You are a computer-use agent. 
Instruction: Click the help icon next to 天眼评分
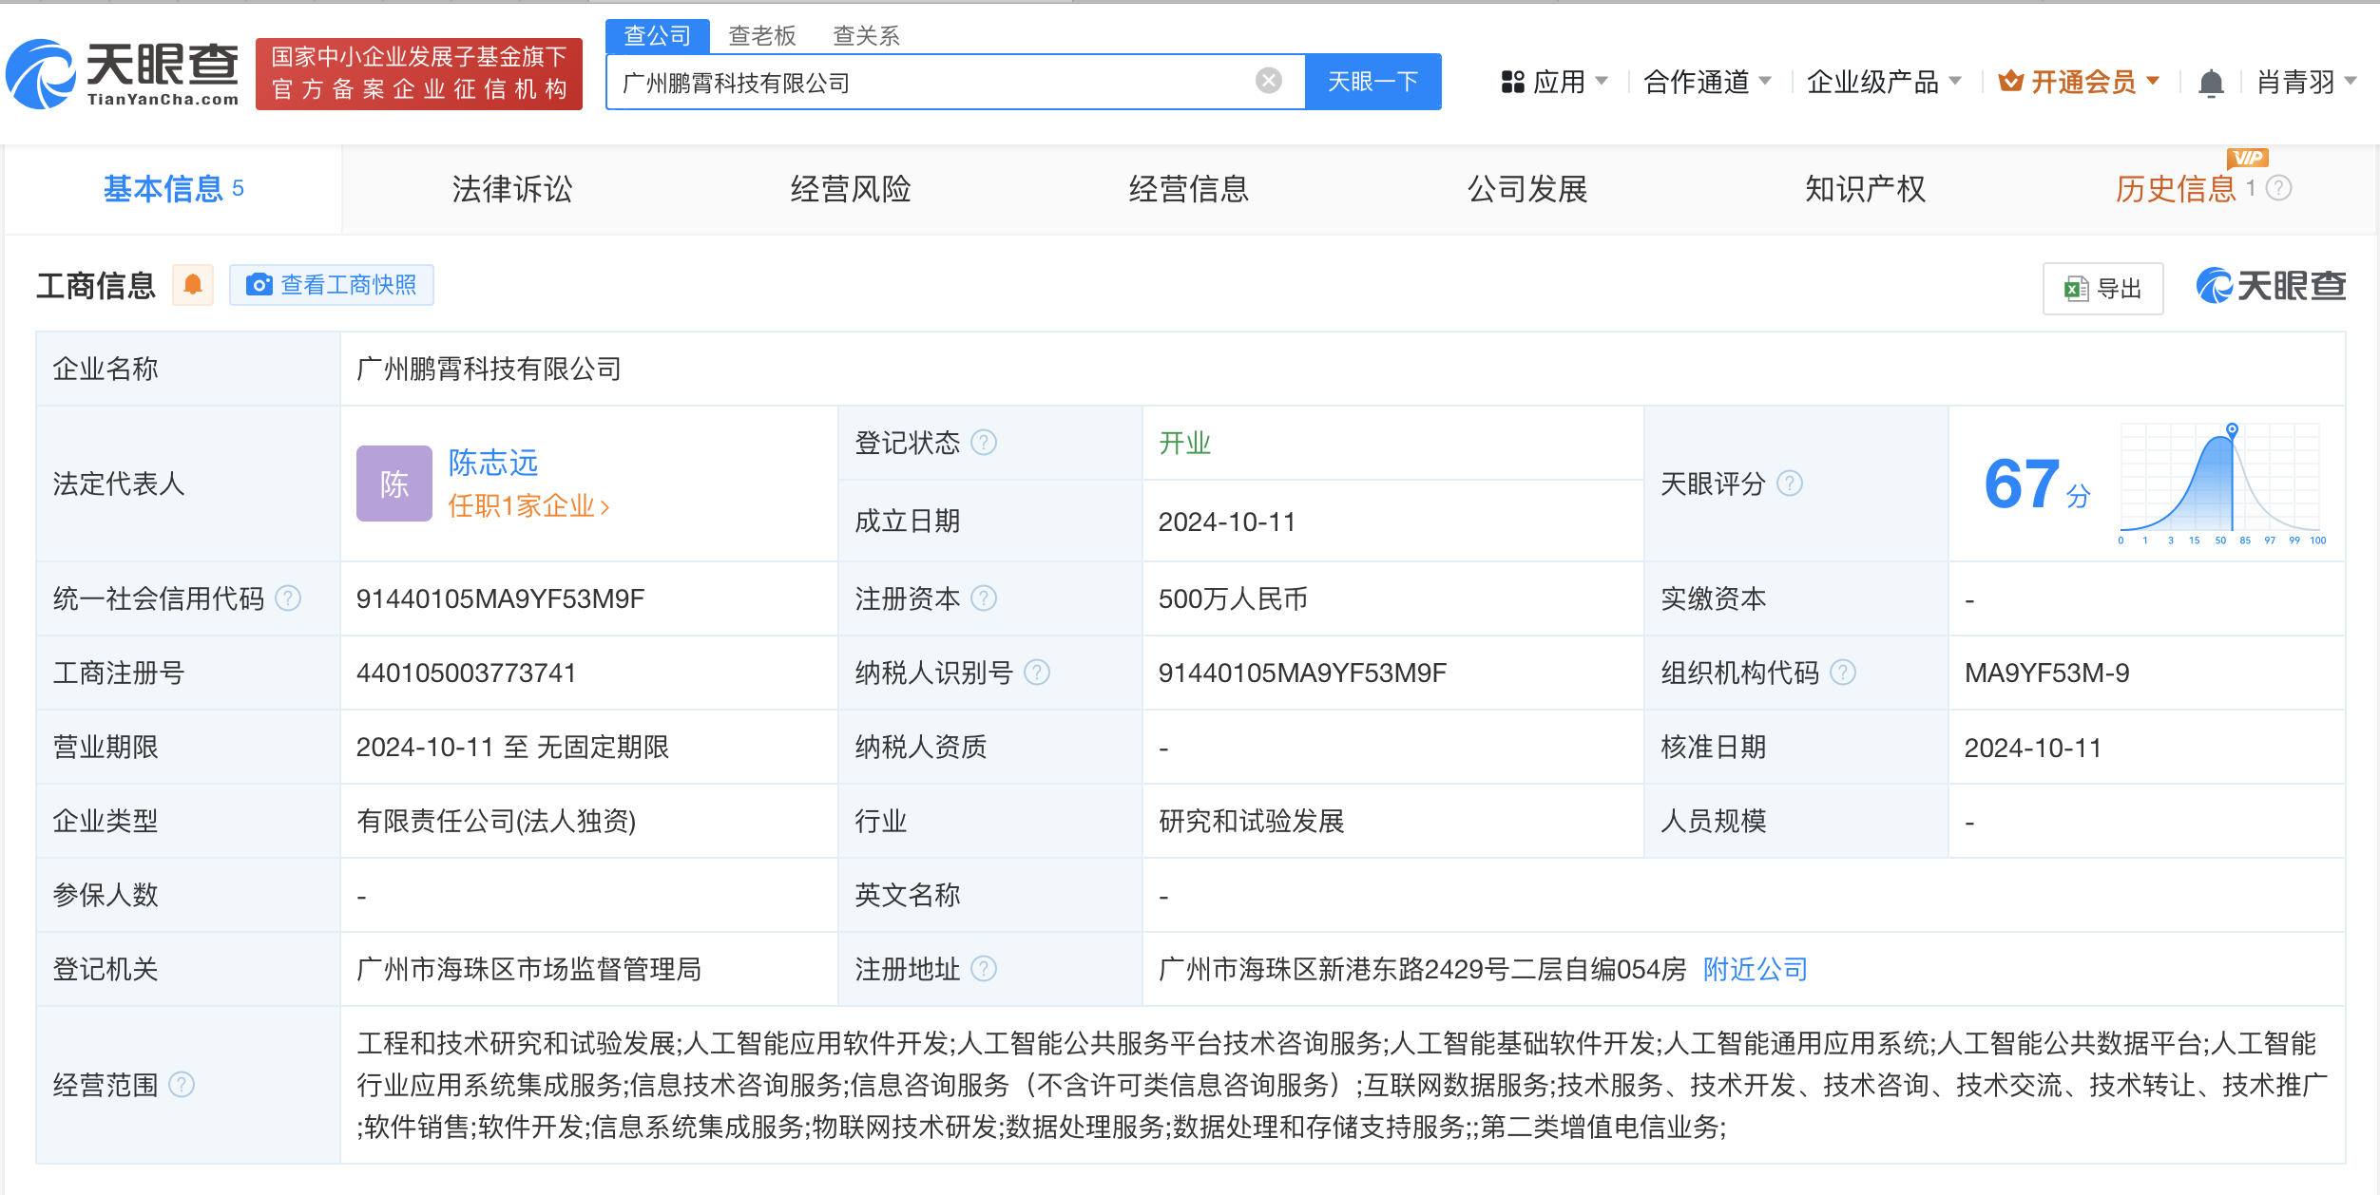tap(1790, 484)
